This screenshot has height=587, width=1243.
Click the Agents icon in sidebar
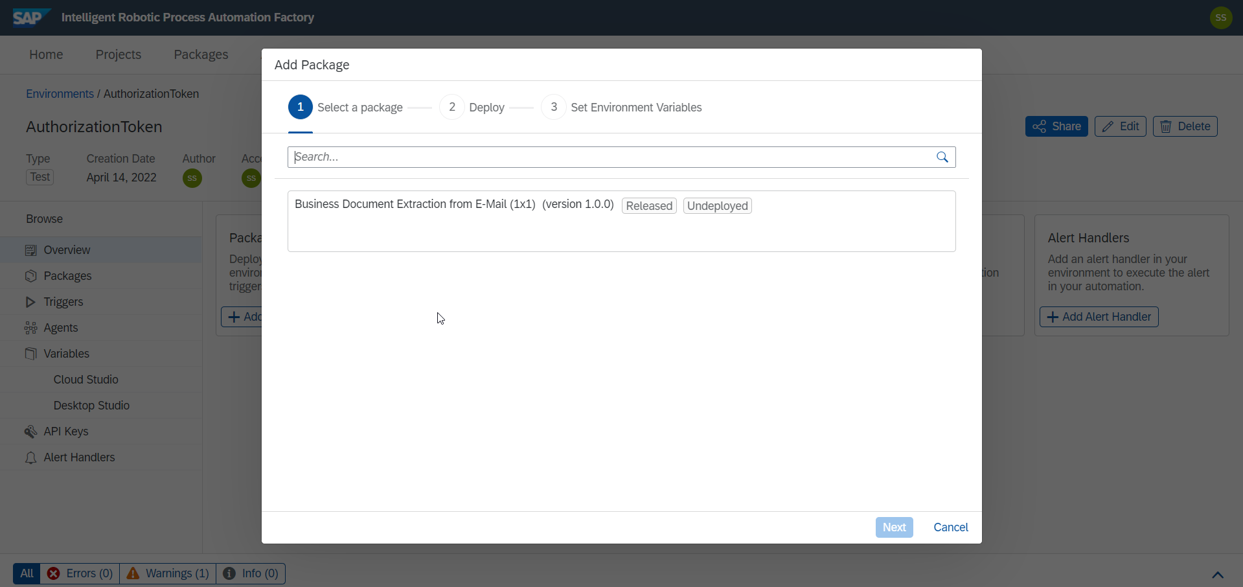(x=30, y=328)
